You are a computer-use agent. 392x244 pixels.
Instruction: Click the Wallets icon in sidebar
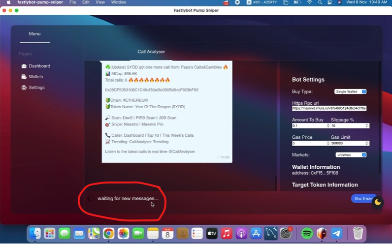24,77
